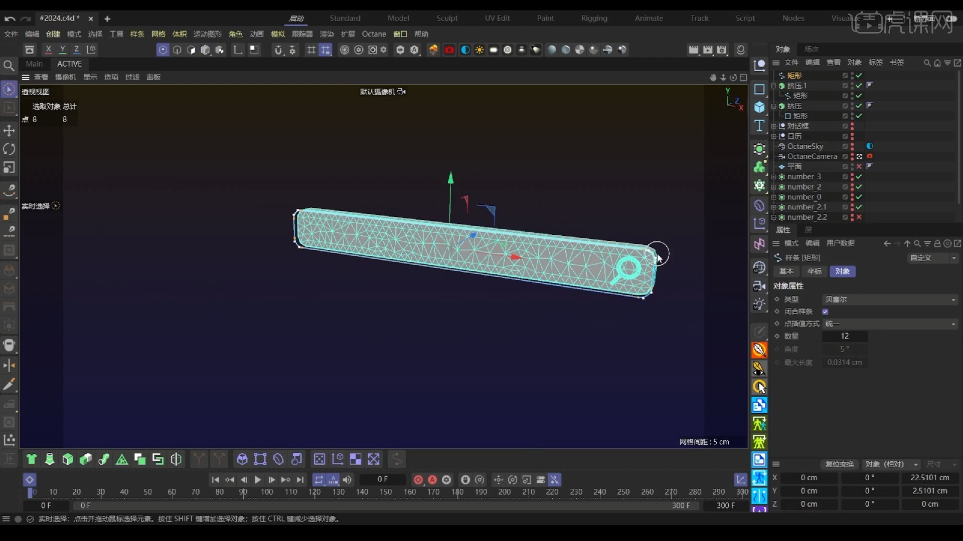Switch to 基本 tab in attributes
Viewport: 963px width, 541px height.
pyautogui.click(x=786, y=272)
